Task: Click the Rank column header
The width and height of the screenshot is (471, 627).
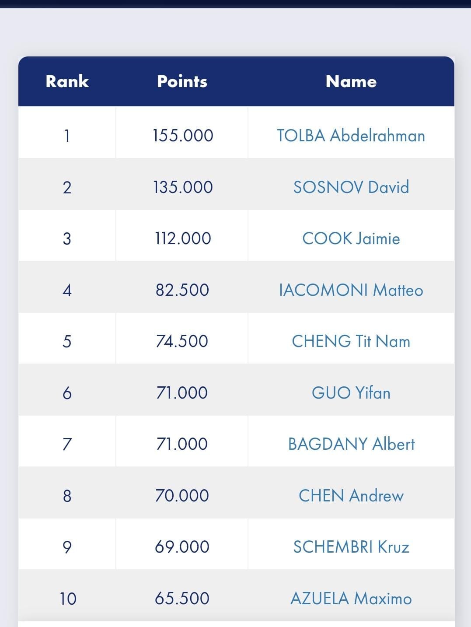Action: (67, 81)
